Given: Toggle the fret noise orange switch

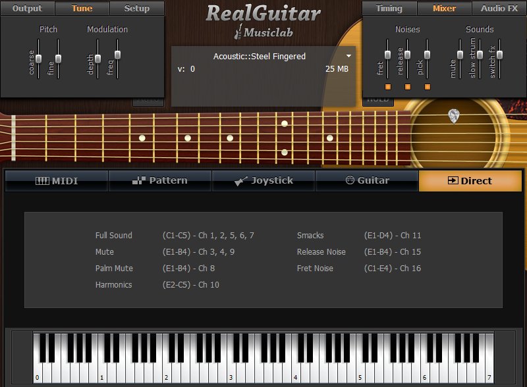Looking at the screenshot, I should 388,87.
